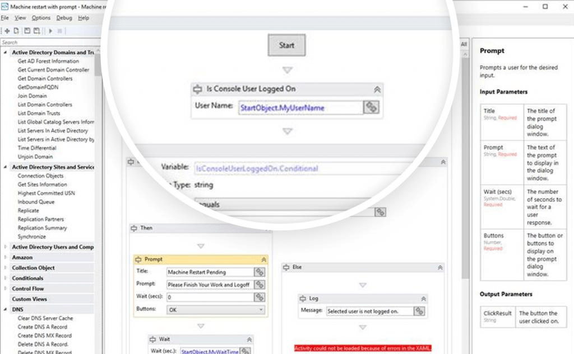Image resolution: width=574 pixels, height=354 pixels.
Task: Click in the activity Search box
Action: [x=50, y=43]
